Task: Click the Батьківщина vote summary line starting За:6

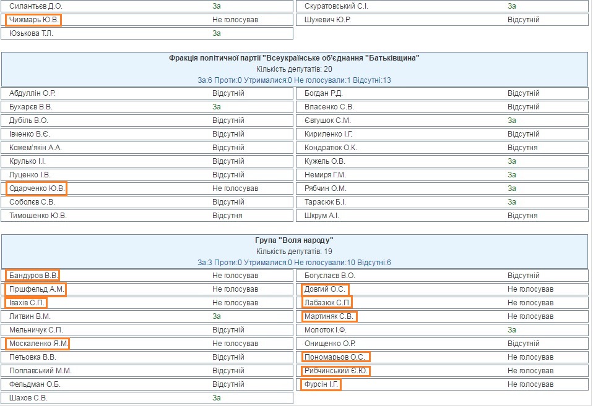Action: [x=294, y=80]
